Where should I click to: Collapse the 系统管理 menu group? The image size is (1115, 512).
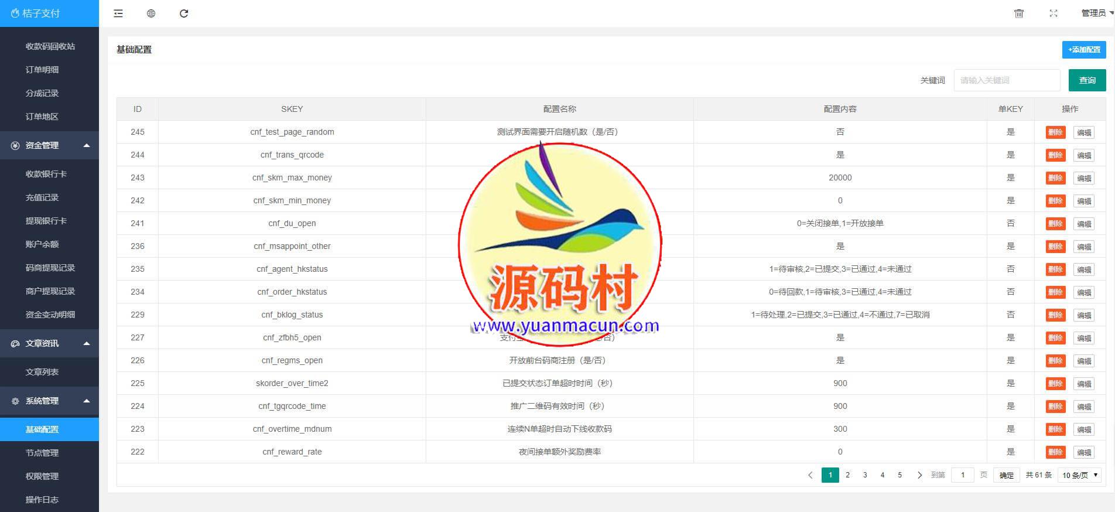point(49,401)
